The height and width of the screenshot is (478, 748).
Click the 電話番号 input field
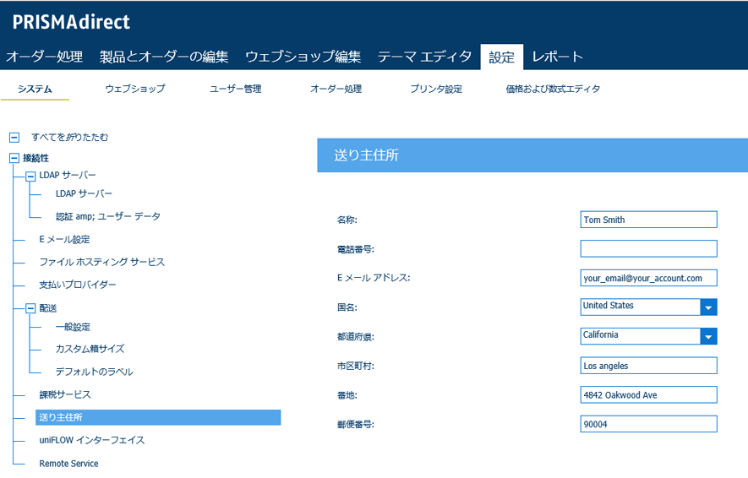(648, 248)
